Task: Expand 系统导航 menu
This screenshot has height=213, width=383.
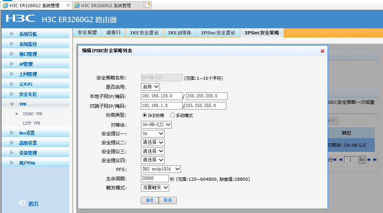Action: click(35, 34)
